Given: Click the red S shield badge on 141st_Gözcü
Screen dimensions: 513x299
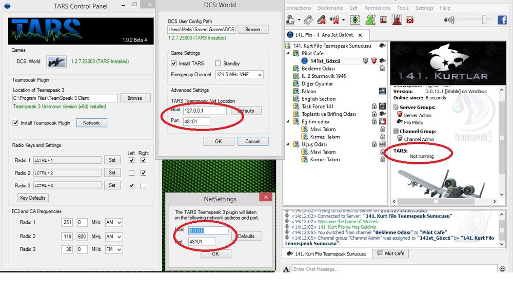Looking at the screenshot, I should click(x=373, y=61).
